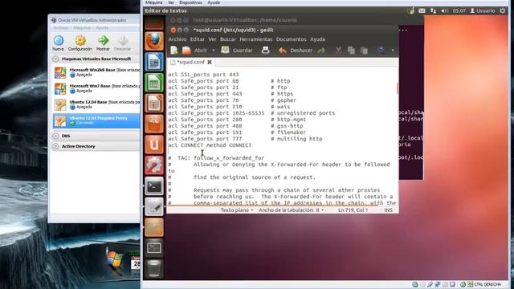Launch LibreOffice Writer from the launcher
The image size is (514, 289).
tap(154, 62)
